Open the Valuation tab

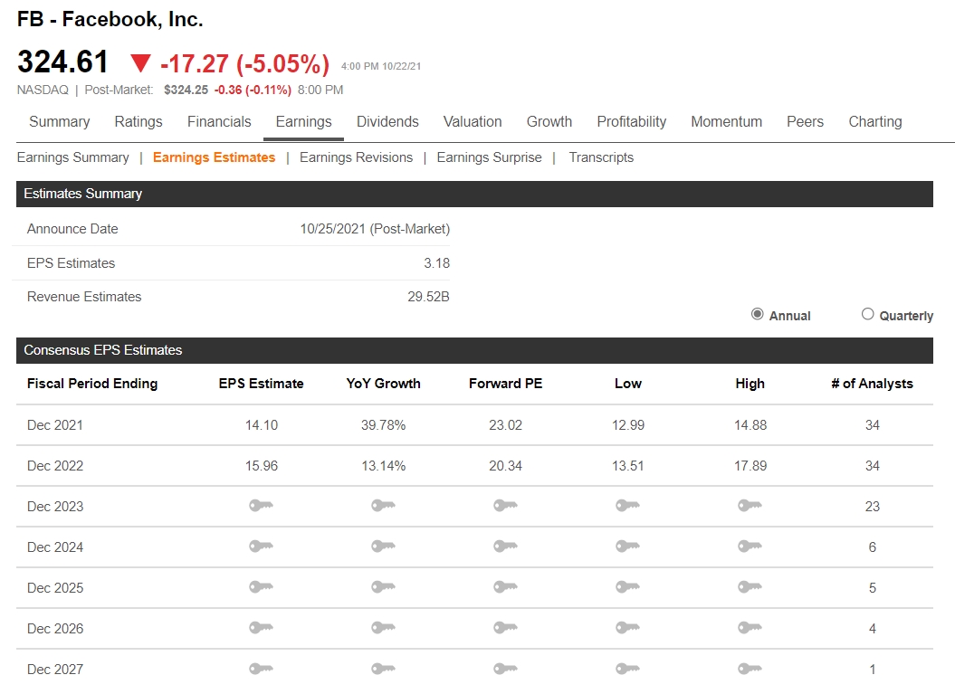pyautogui.click(x=473, y=122)
